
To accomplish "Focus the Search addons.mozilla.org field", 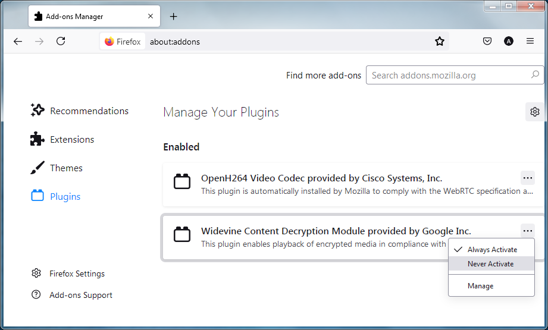I will [449, 76].
